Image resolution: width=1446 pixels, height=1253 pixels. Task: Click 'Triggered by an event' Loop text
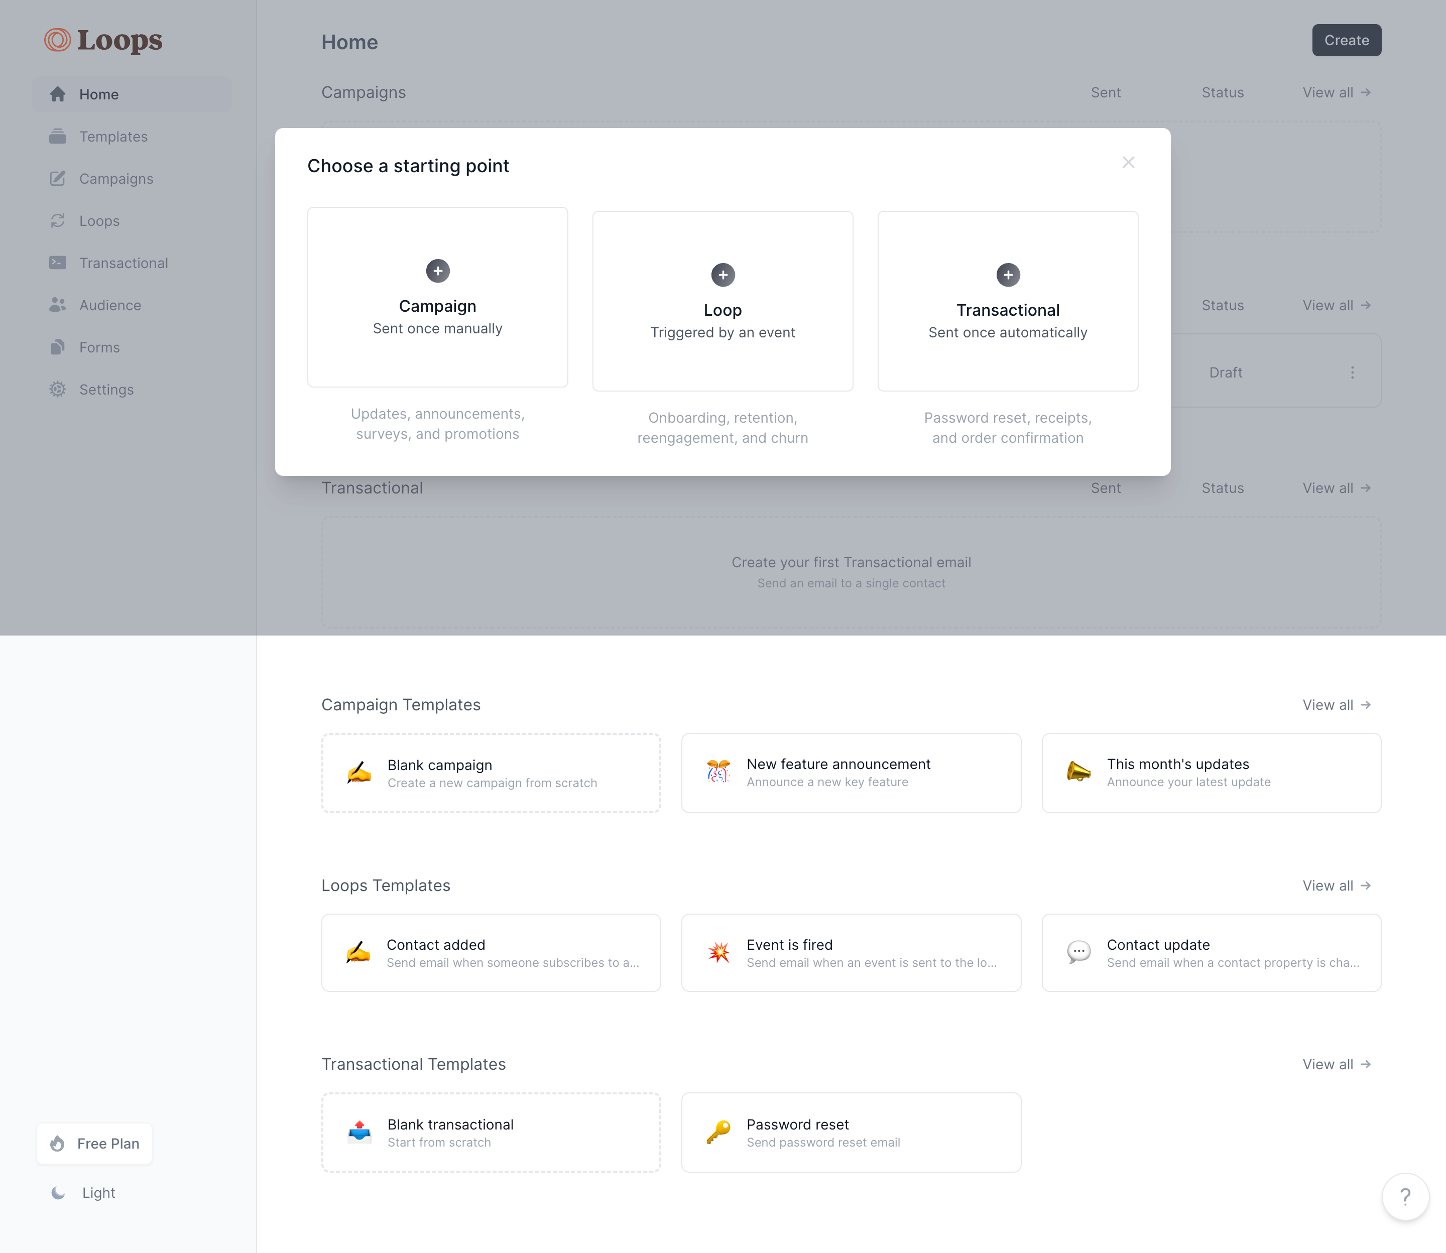pyautogui.click(x=722, y=333)
